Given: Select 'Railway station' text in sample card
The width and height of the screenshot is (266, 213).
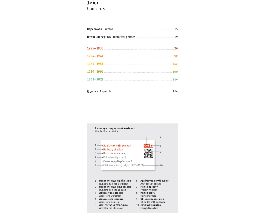Looking at the screenshot, I should coord(113,150).
